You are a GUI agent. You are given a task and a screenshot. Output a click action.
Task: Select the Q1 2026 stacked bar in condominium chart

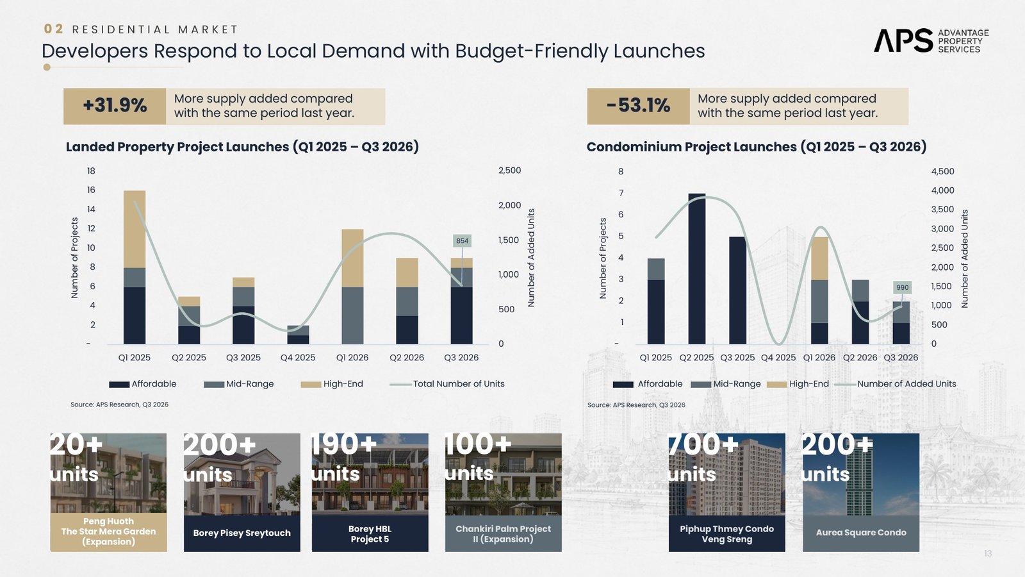pos(819,290)
